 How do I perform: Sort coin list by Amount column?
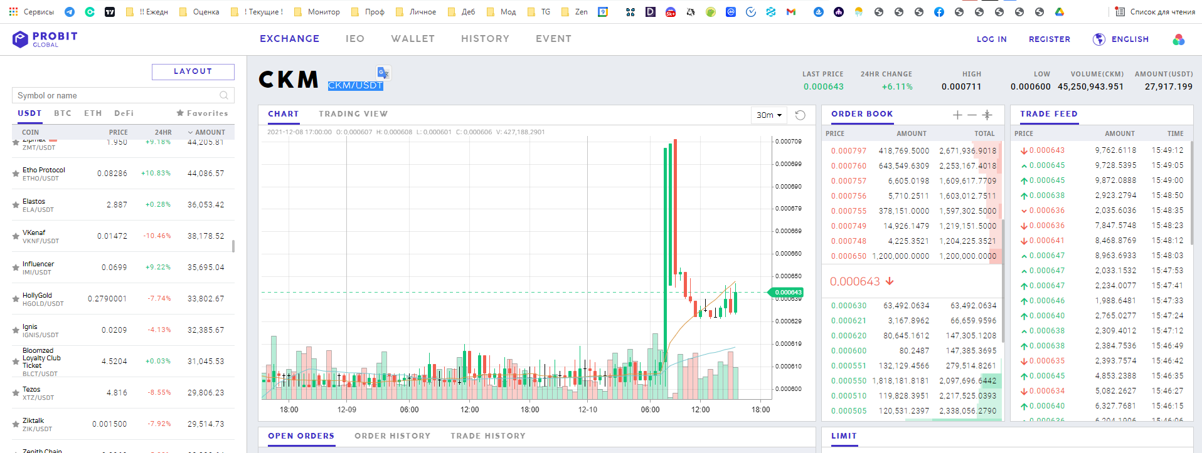[x=206, y=132]
